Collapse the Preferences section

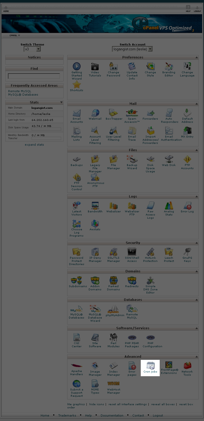coord(197,57)
